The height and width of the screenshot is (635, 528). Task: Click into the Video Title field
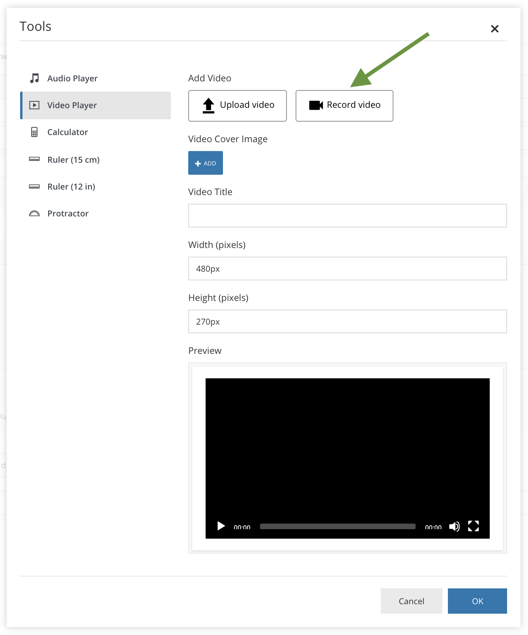tap(347, 216)
